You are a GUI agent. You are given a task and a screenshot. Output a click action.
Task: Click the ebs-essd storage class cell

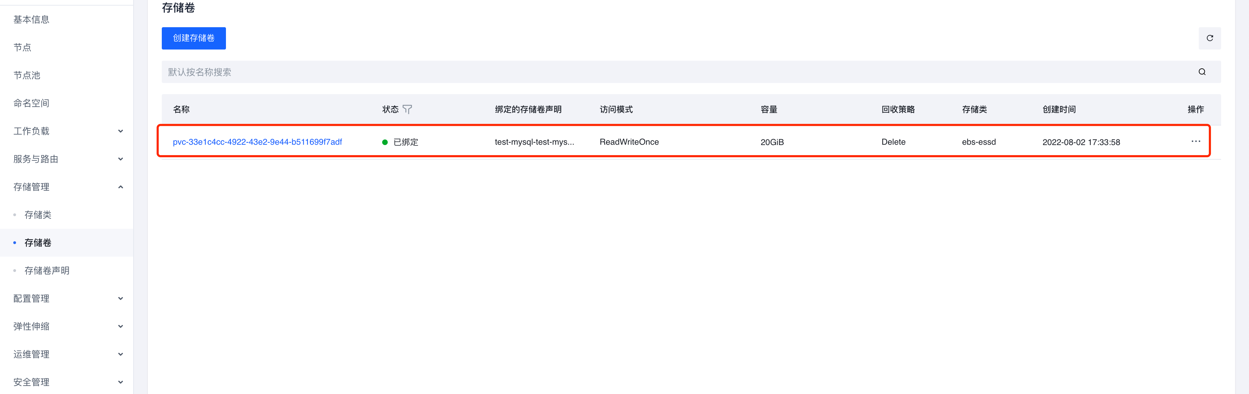point(978,142)
